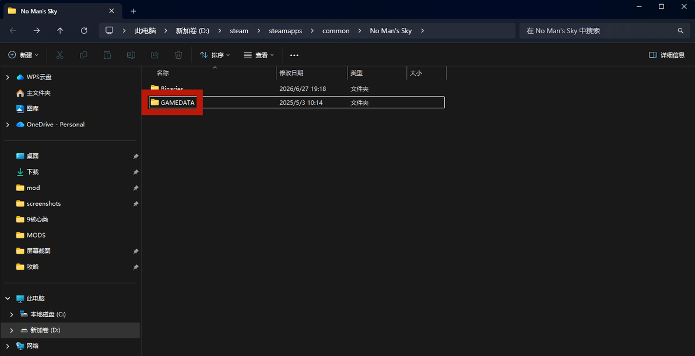Screen dimensions: 695x356
Task: Open a new tab with plus button
Action: [134, 11]
